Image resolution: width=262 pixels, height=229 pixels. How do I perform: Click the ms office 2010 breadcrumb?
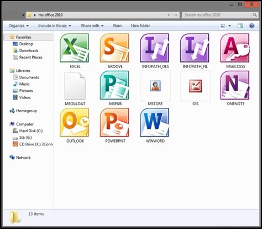click(x=50, y=15)
